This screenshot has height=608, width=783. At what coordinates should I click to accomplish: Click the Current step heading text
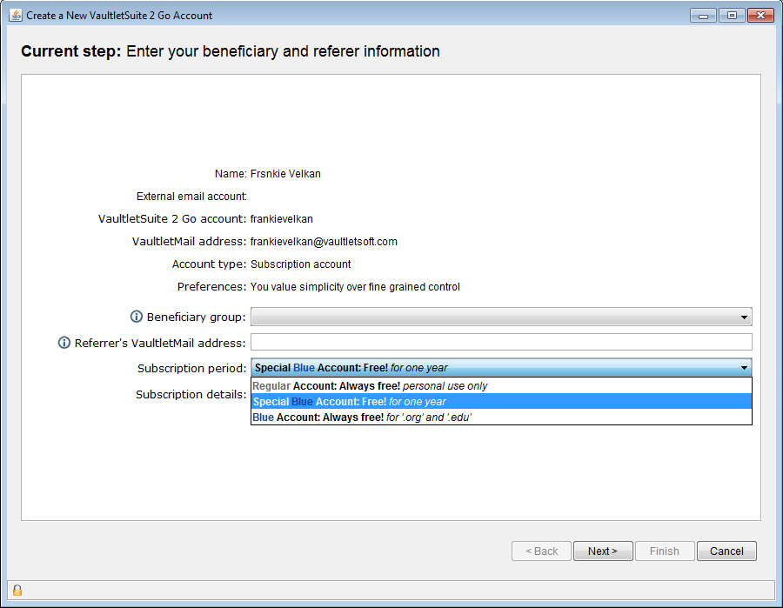[x=231, y=51]
